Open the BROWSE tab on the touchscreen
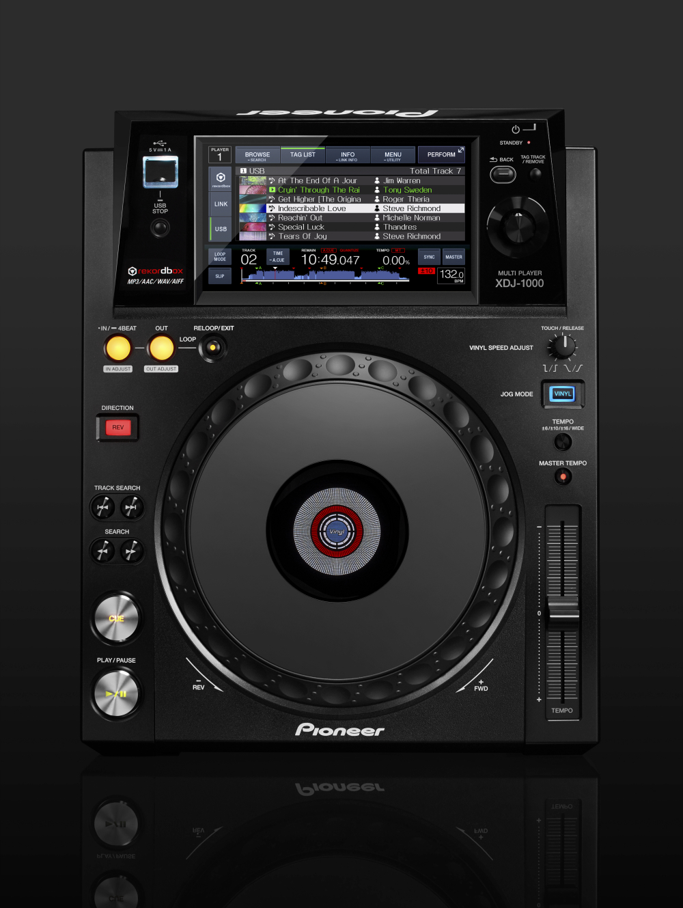 click(x=257, y=156)
